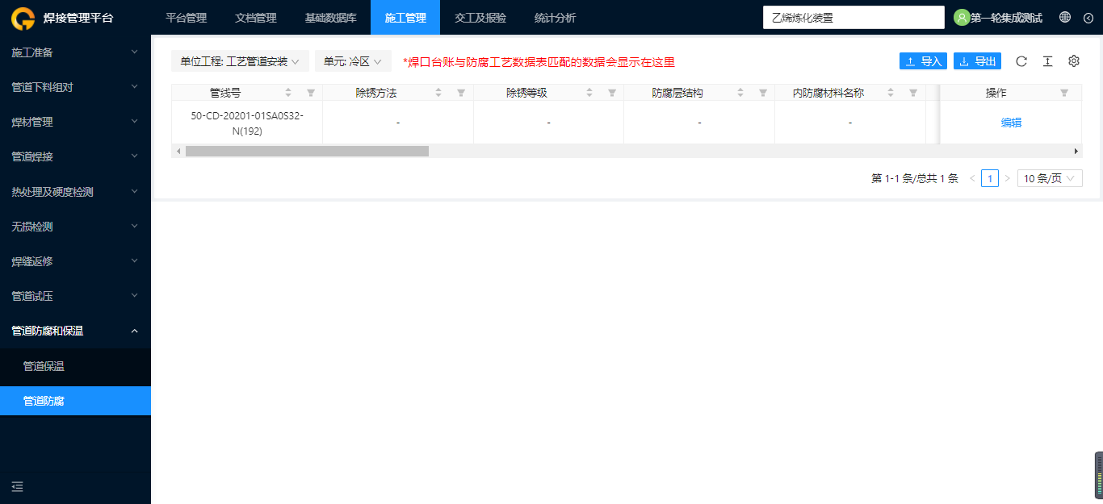Click the user avatar icon
Screen dimensions: 1103x504
[x=961, y=18]
